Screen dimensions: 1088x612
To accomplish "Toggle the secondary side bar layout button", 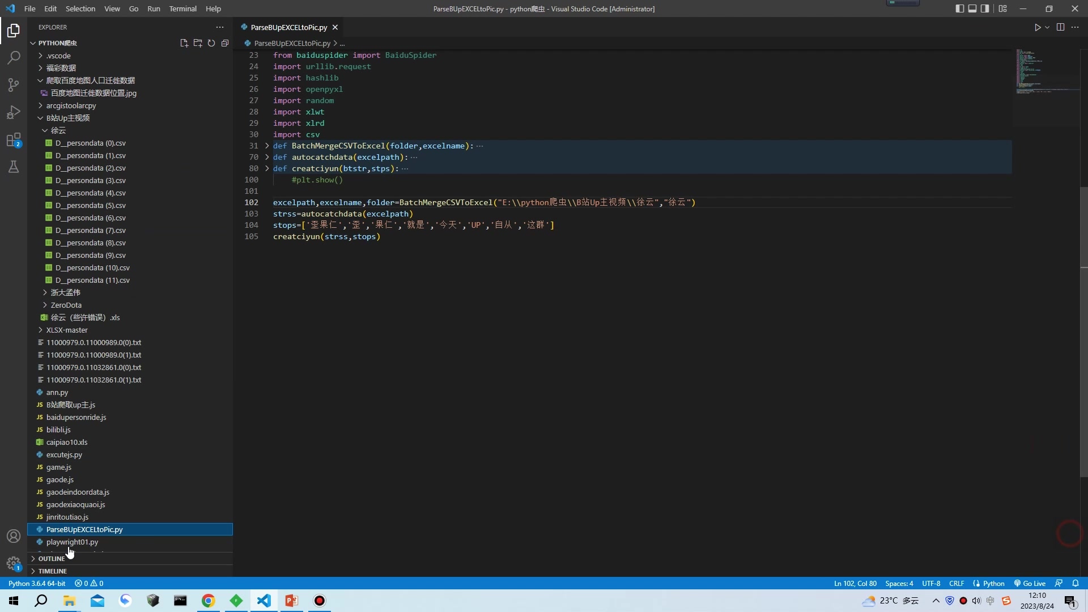I will [985, 8].
